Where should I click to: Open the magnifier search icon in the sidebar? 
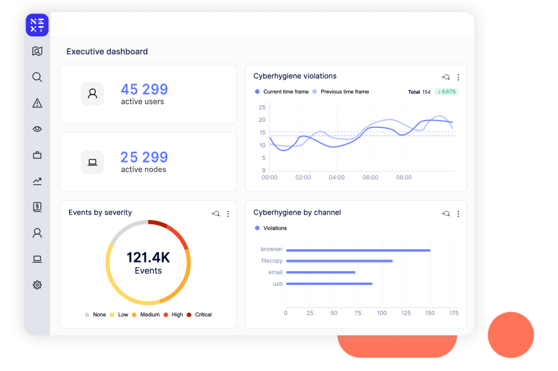click(37, 77)
